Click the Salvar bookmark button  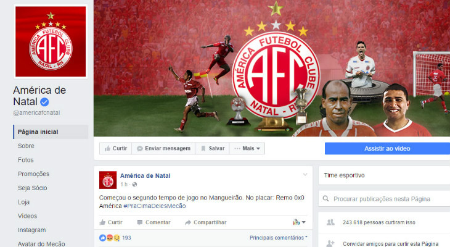coord(213,148)
